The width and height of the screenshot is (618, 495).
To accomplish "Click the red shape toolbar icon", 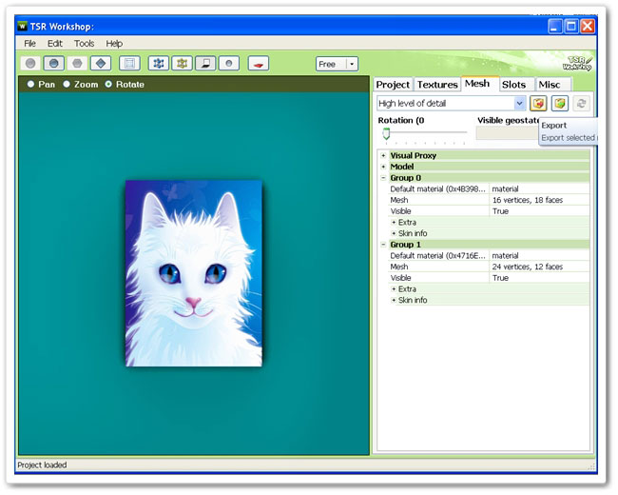I will pyautogui.click(x=258, y=64).
